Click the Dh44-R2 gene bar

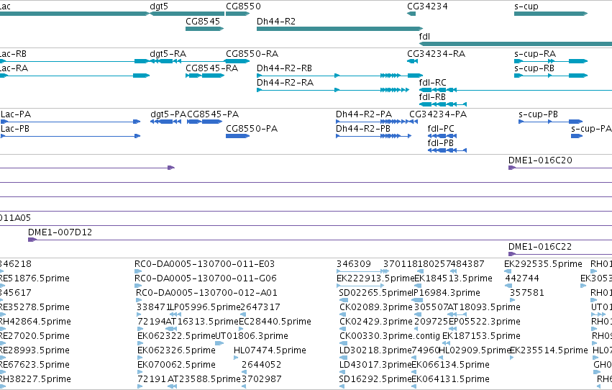tap(339, 29)
